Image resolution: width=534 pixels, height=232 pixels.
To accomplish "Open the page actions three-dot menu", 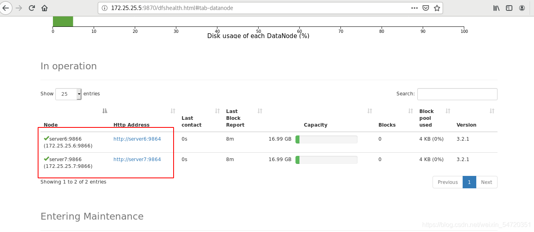I will click(415, 8).
